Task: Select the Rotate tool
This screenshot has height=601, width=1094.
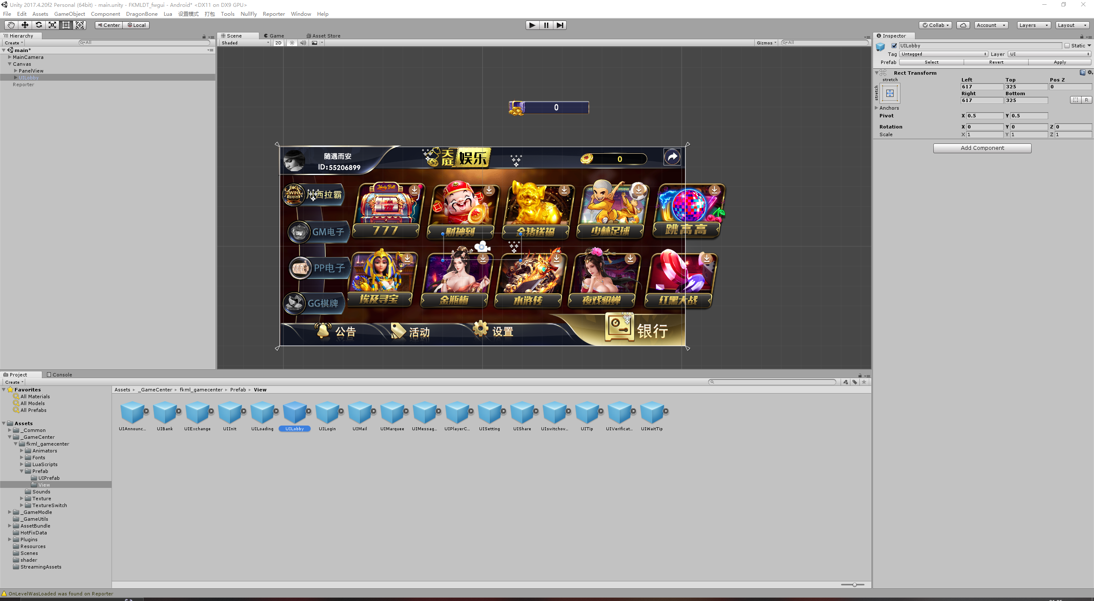Action: click(x=38, y=25)
